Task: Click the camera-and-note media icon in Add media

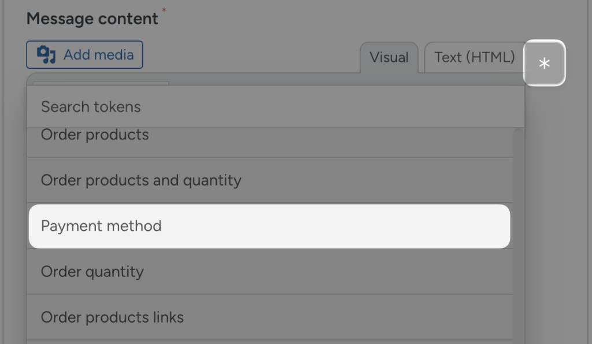Action: 47,54
